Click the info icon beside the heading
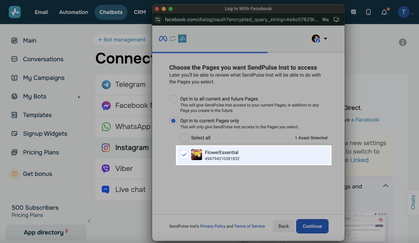This screenshot has width=419, height=243. (403, 42)
